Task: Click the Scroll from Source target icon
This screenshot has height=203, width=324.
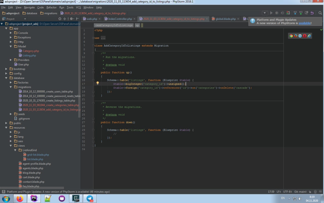Action: click(x=60, y=19)
